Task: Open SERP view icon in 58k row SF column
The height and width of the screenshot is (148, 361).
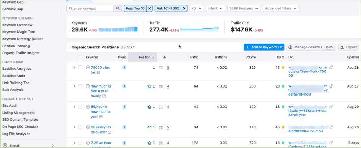Action: 161,86
